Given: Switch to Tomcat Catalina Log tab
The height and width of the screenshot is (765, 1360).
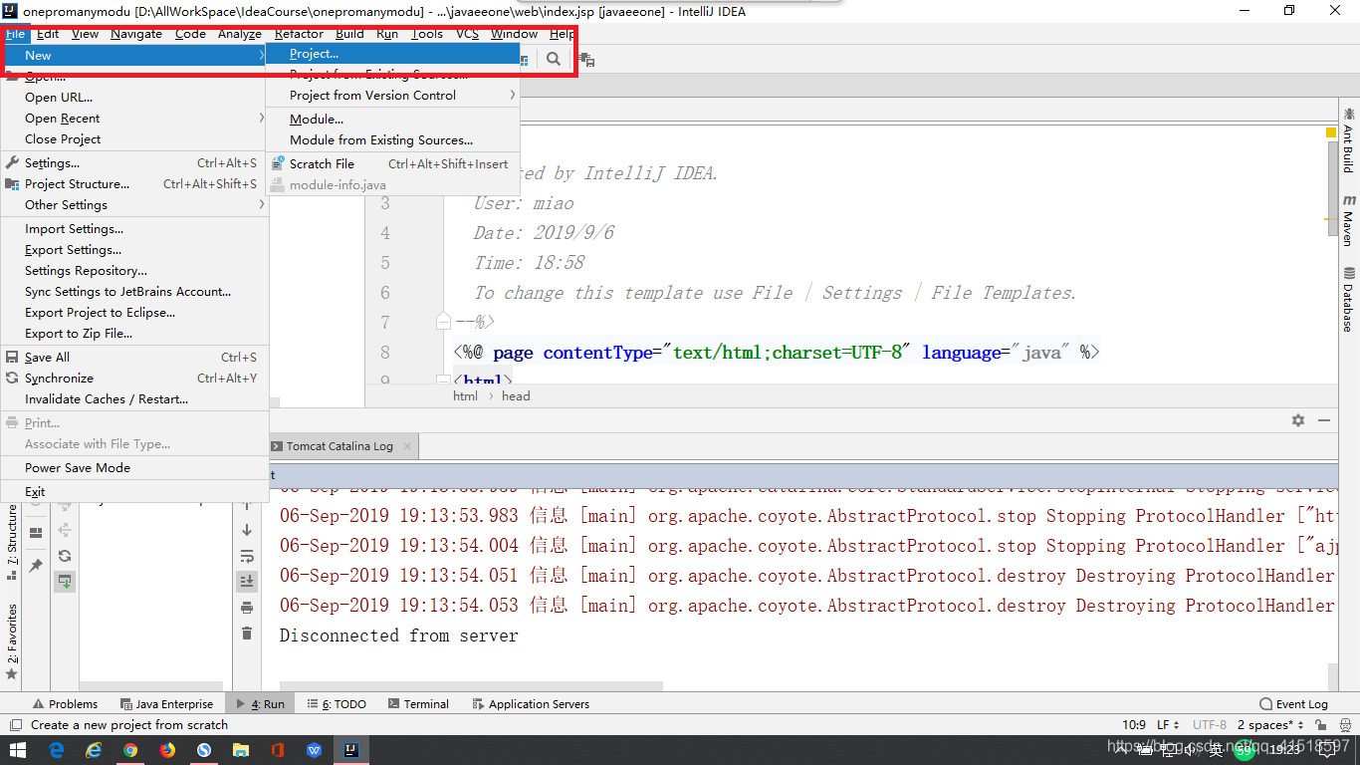Looking at the screenshot, I should tap(340, 446).
